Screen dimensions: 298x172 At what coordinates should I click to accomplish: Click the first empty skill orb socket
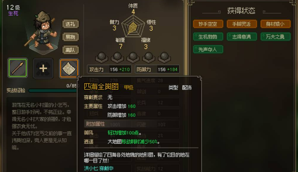[x=102, y=58]
